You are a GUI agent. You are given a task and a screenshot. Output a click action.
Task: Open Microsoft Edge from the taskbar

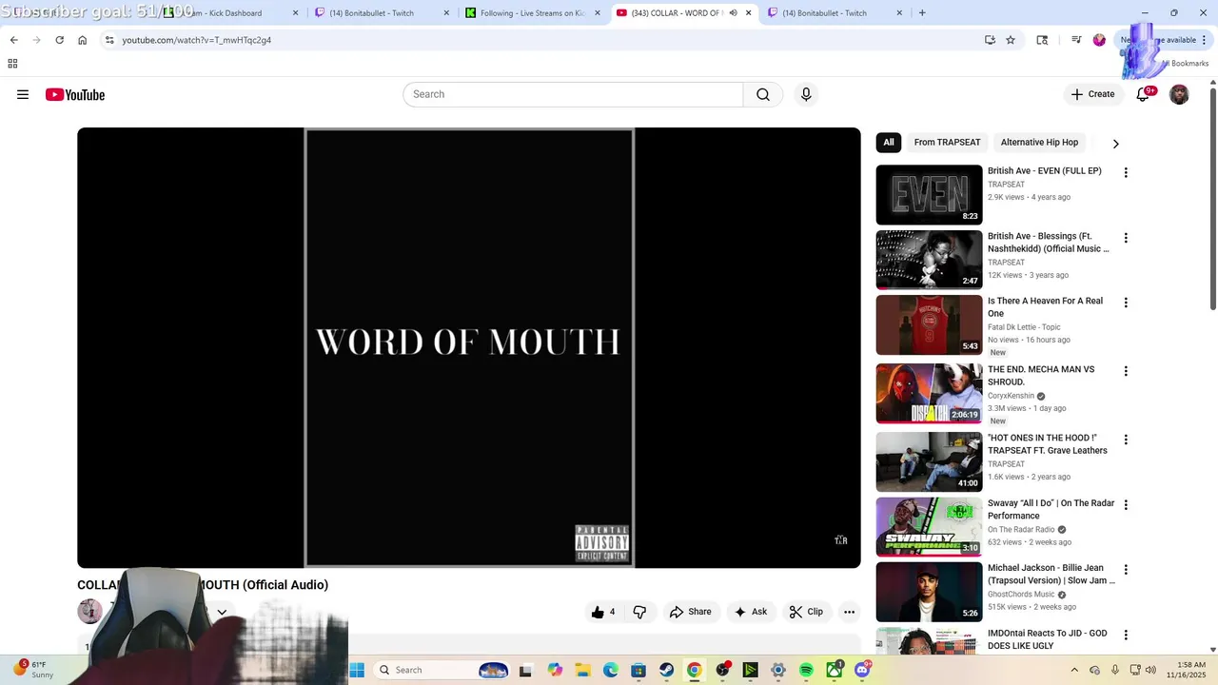click(x=610, y=670)
